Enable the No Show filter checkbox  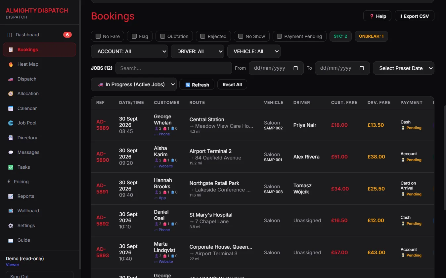point(241,36)
